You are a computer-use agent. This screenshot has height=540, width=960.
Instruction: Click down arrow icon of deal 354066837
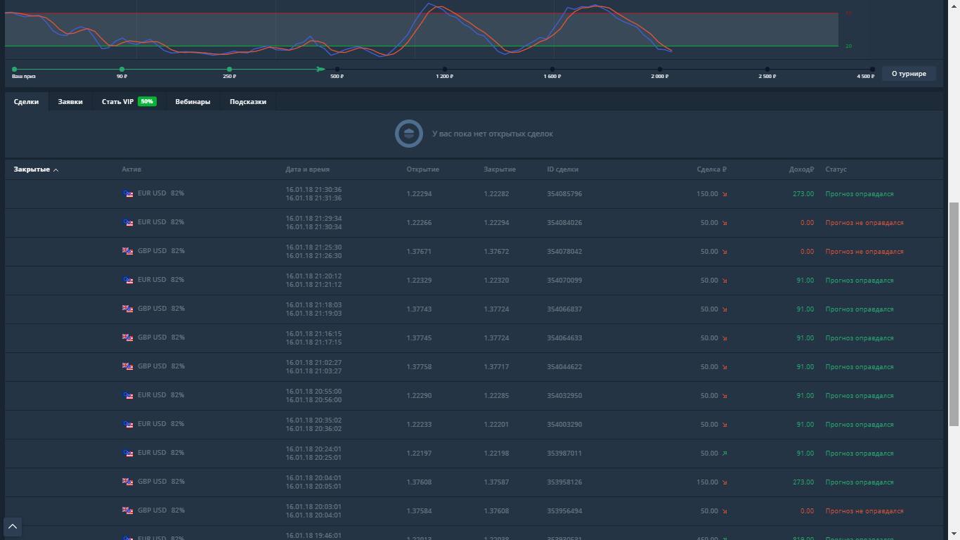tap(725, 309)
